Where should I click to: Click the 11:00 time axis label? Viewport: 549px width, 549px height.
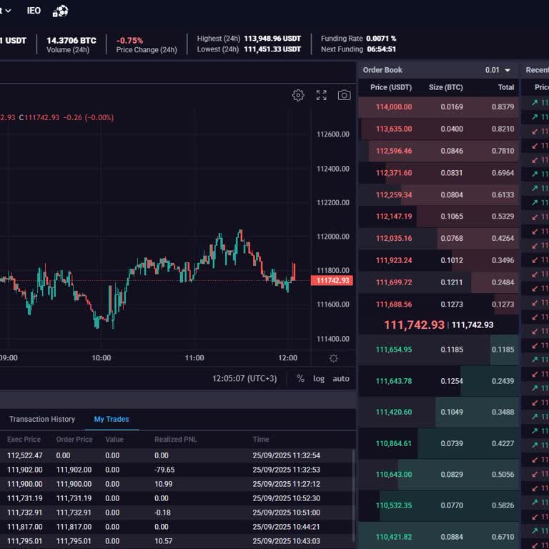click(194, 358)
